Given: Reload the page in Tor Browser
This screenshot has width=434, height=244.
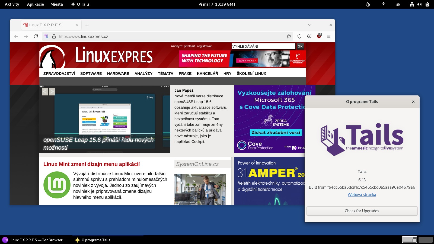Looking at the screenshot, I should point(36,36).
